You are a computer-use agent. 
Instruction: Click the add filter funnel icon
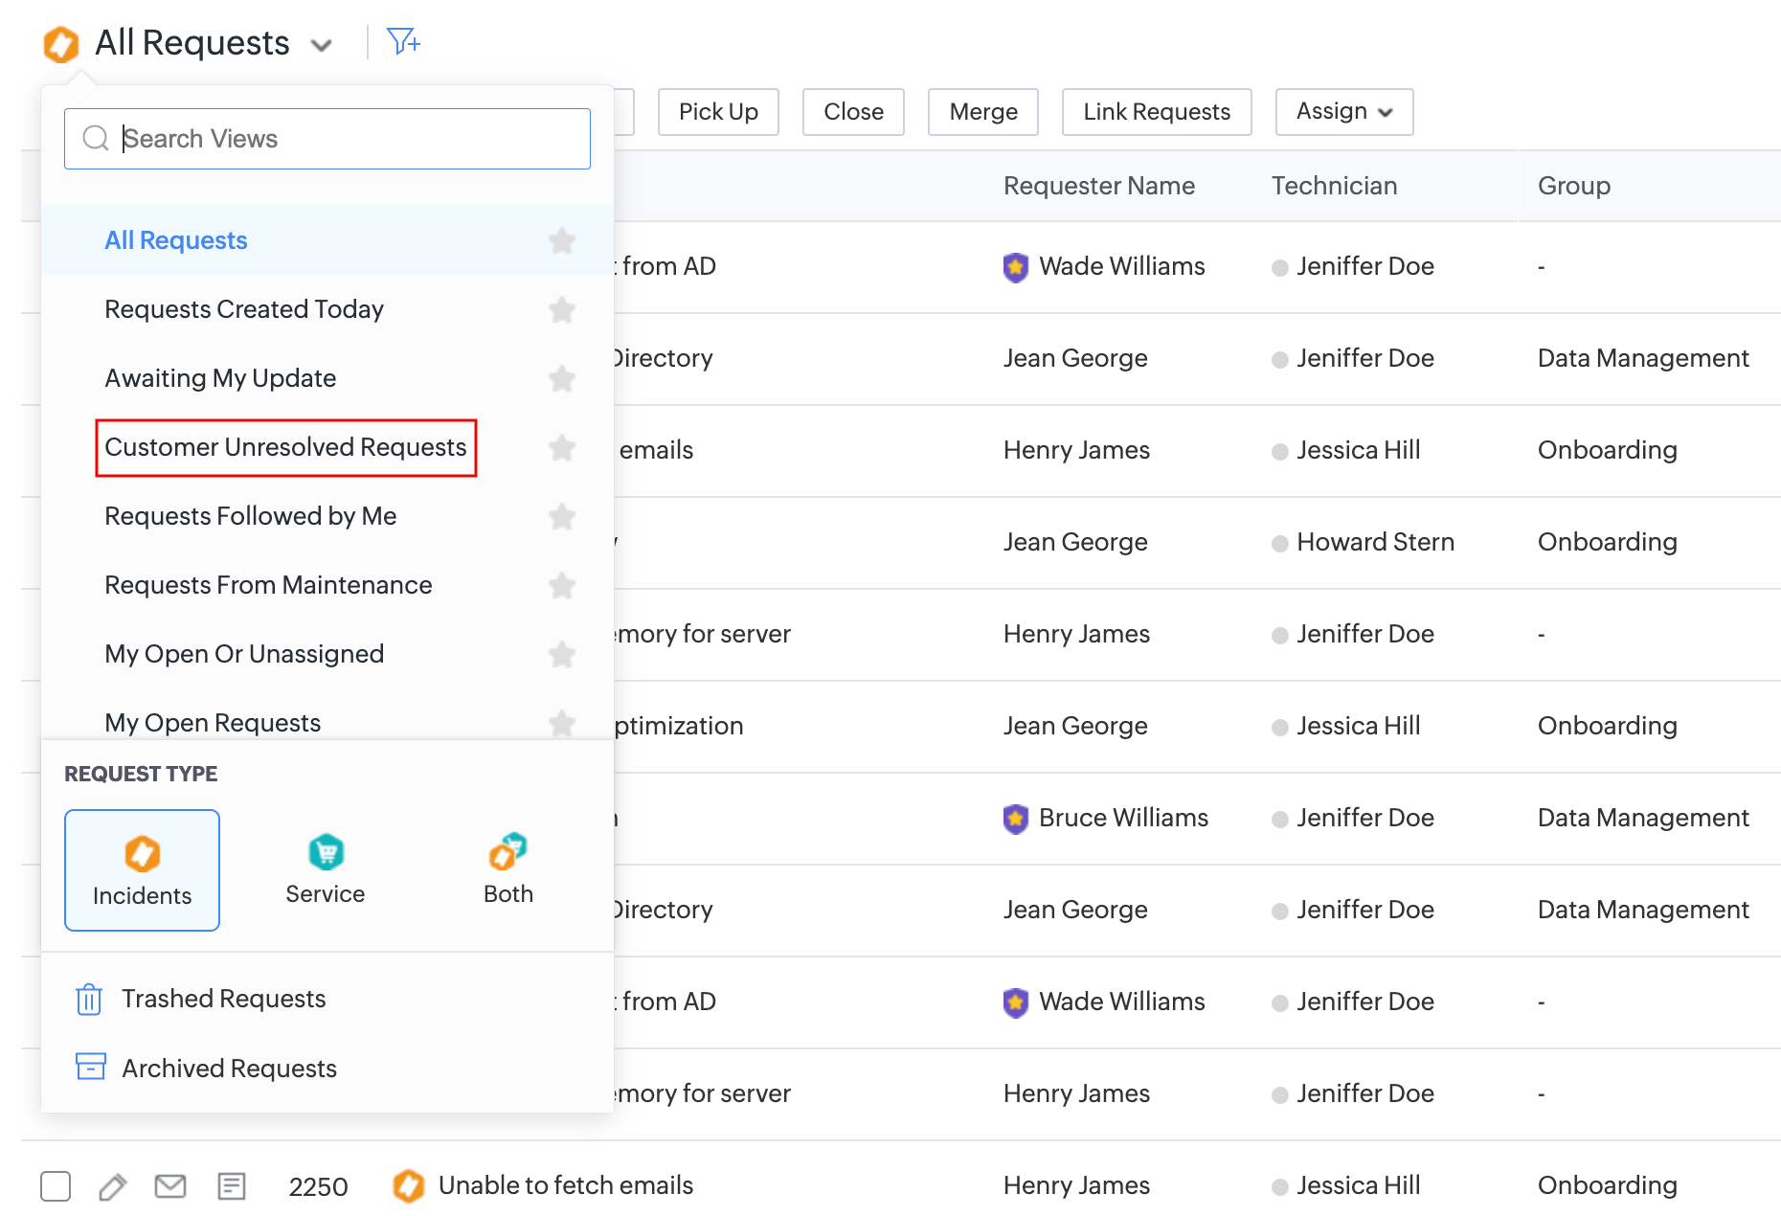click(x=403, y=41)
